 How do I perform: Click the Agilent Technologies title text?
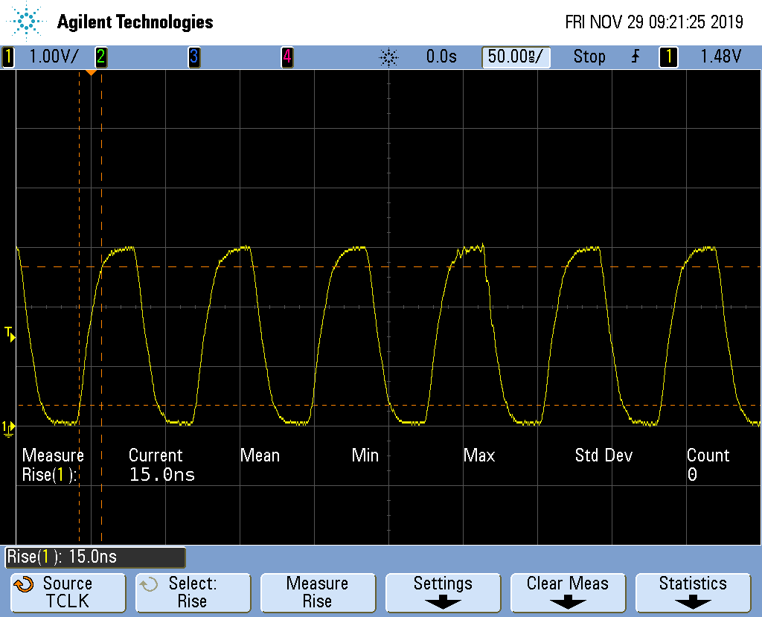pyautogui.click(x=135, y=22)
